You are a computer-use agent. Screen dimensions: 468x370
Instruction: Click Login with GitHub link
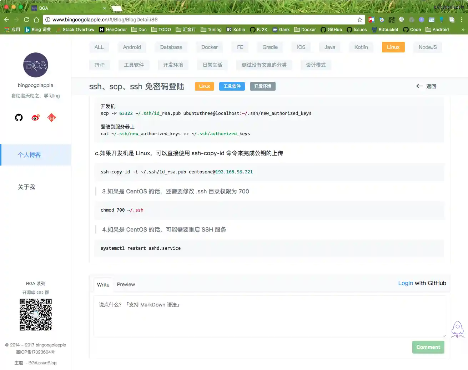(x=422, y=283)
